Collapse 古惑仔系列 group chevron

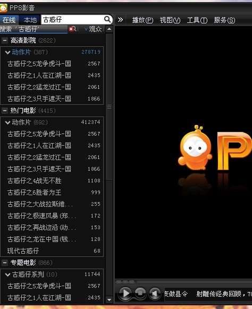[7, 274]
